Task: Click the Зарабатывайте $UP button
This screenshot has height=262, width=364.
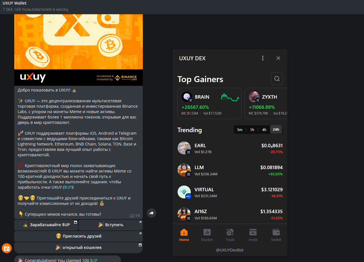Action: point(46,225)
